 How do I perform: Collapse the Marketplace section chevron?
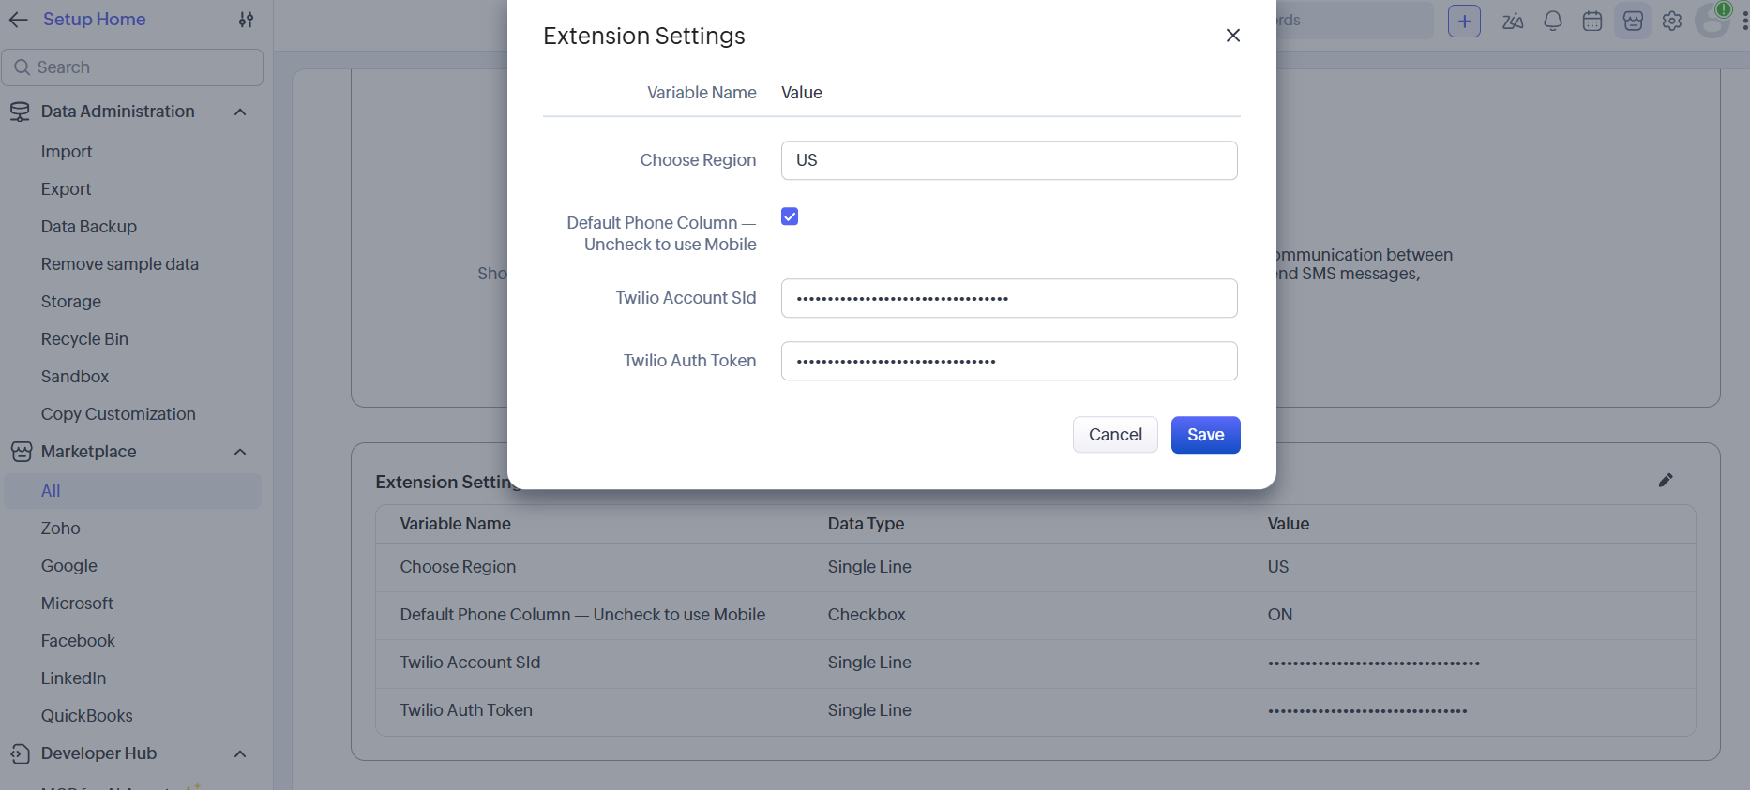240,452
